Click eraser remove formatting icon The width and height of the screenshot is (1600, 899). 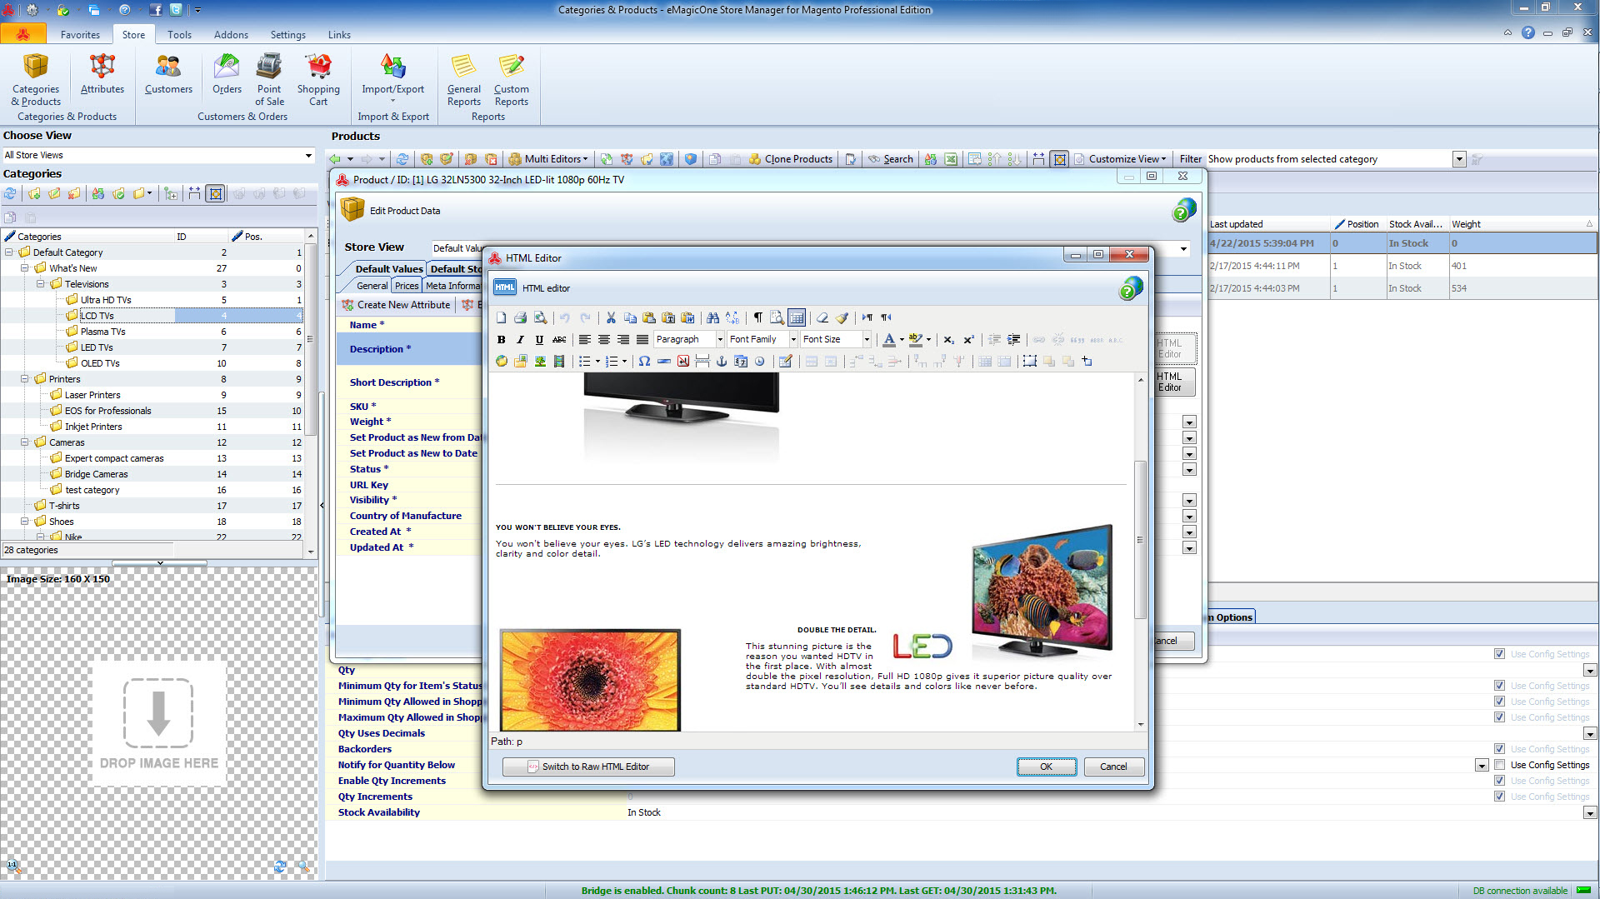[822, 317]
